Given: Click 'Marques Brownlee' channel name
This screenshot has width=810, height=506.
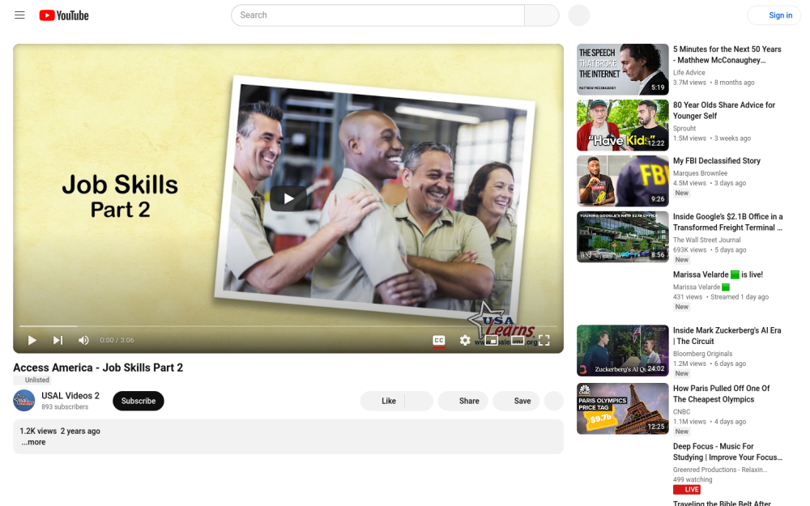Looking at the screenshot, I should [x=700, y=173].
